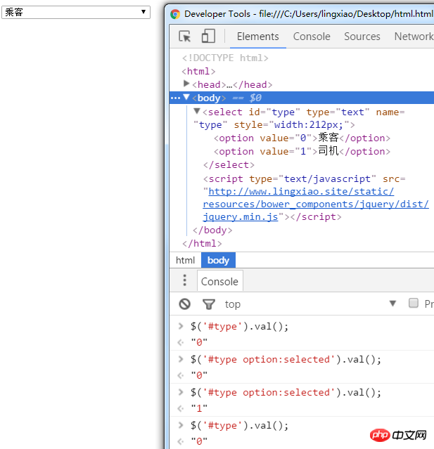Open the Console tab in the top bar
Screen dimensions: 434x449
pos(312,37)
